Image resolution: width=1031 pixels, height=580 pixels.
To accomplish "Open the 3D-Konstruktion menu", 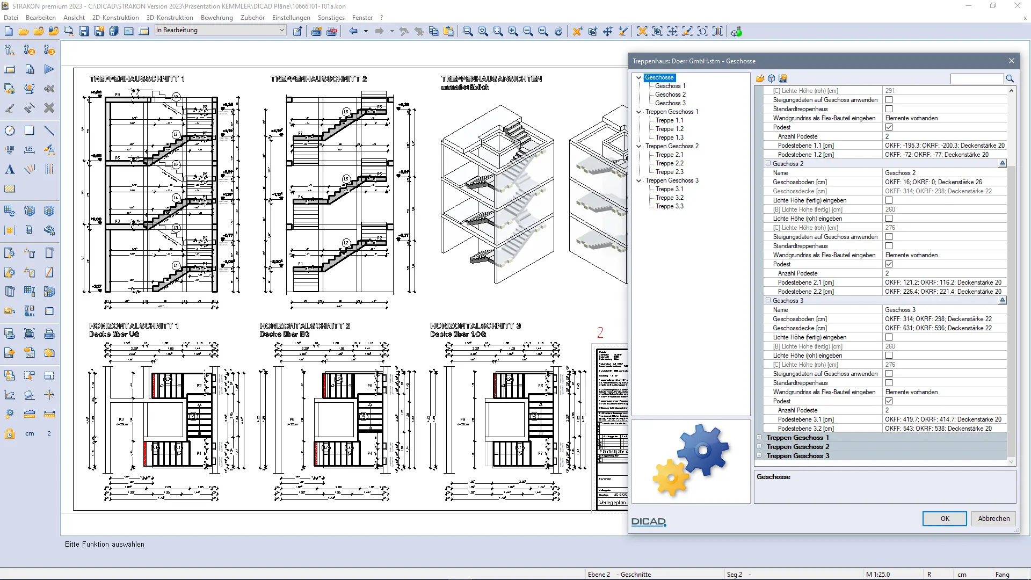I will (x=170, y=18).
